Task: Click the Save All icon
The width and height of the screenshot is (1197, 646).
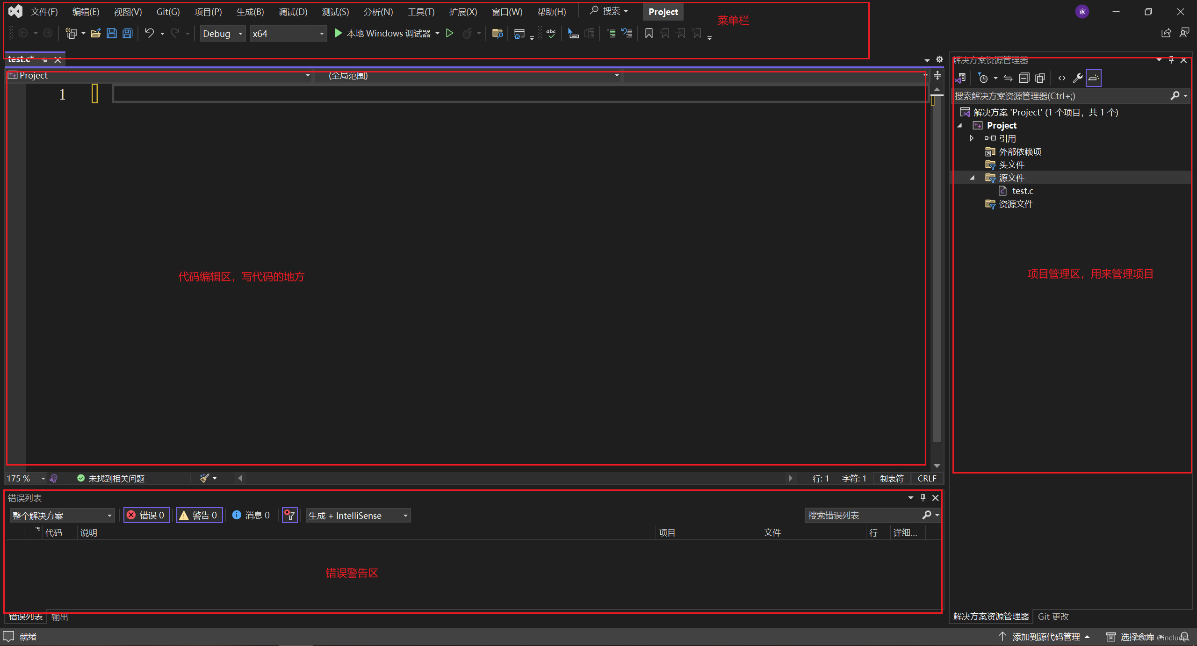Action: (128, 33)
